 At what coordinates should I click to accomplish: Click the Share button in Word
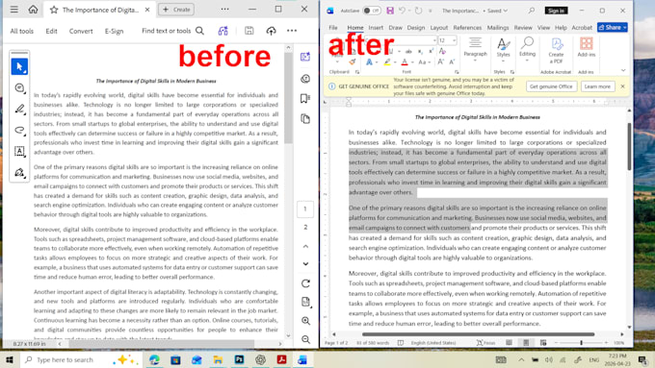(612, 28)
